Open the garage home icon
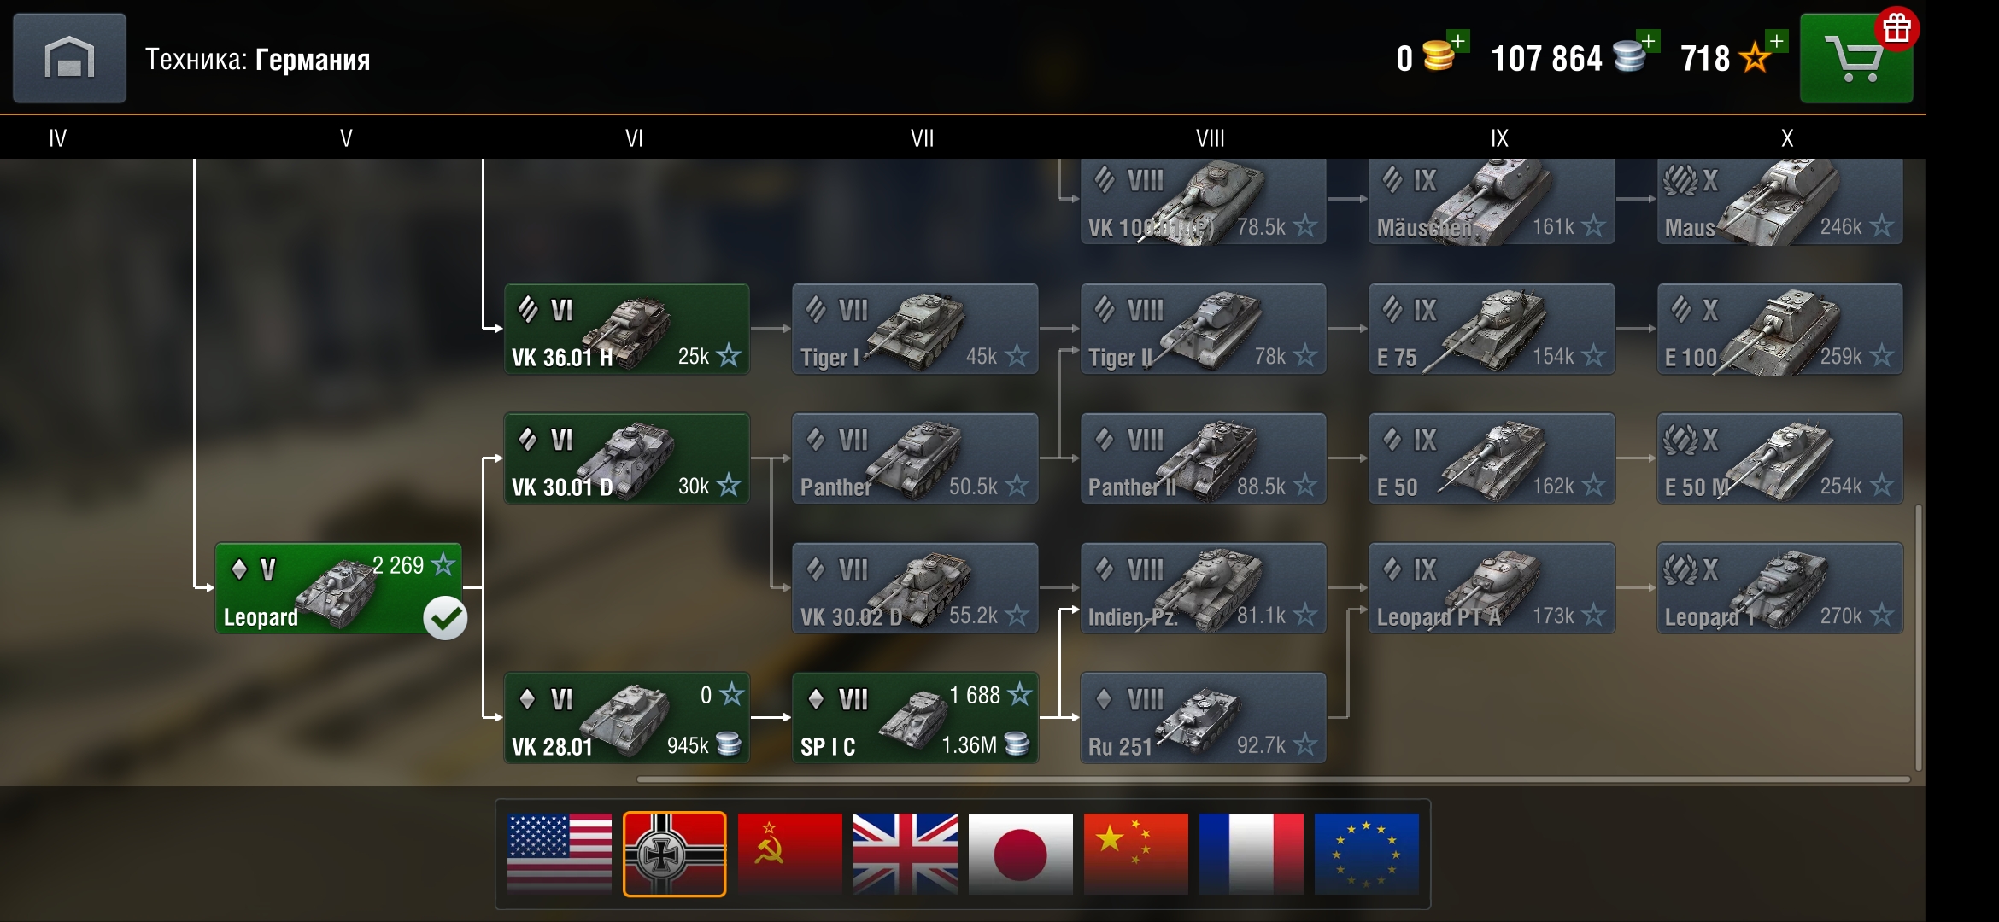Screen dimensions: 1999x922 [69, 58]
